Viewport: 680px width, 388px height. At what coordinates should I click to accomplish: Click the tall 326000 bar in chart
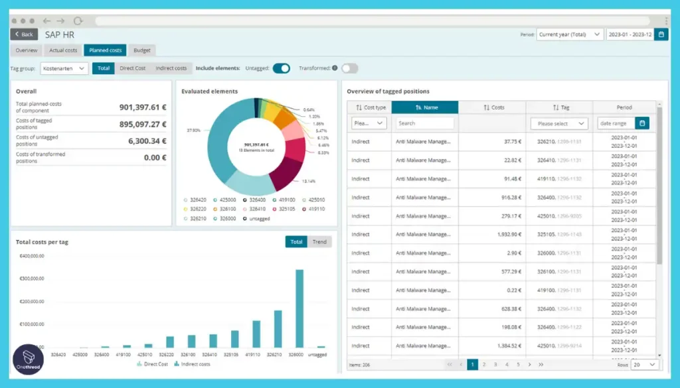(299, 308)
